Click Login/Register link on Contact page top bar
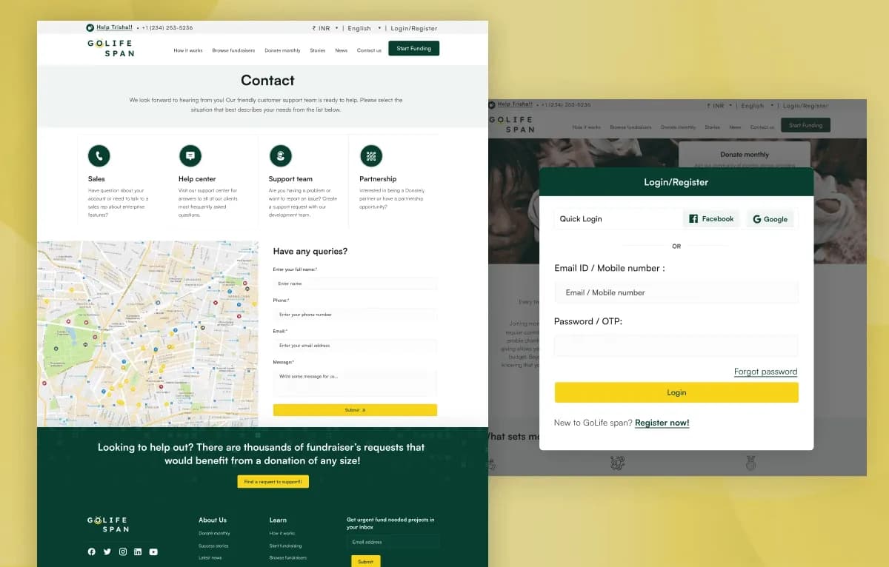The width and height of the screenshot is (889, 567). [414, 28]
